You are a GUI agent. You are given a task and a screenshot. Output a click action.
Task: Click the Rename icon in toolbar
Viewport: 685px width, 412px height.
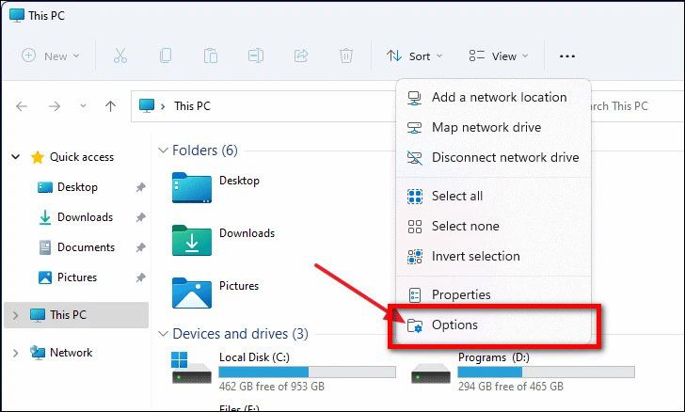(256, 55)
